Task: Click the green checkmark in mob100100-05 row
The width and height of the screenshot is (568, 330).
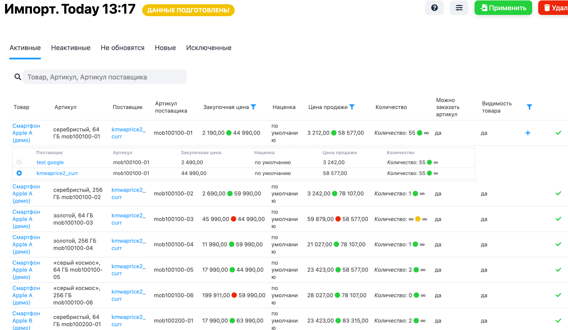Action: [559, 270]
